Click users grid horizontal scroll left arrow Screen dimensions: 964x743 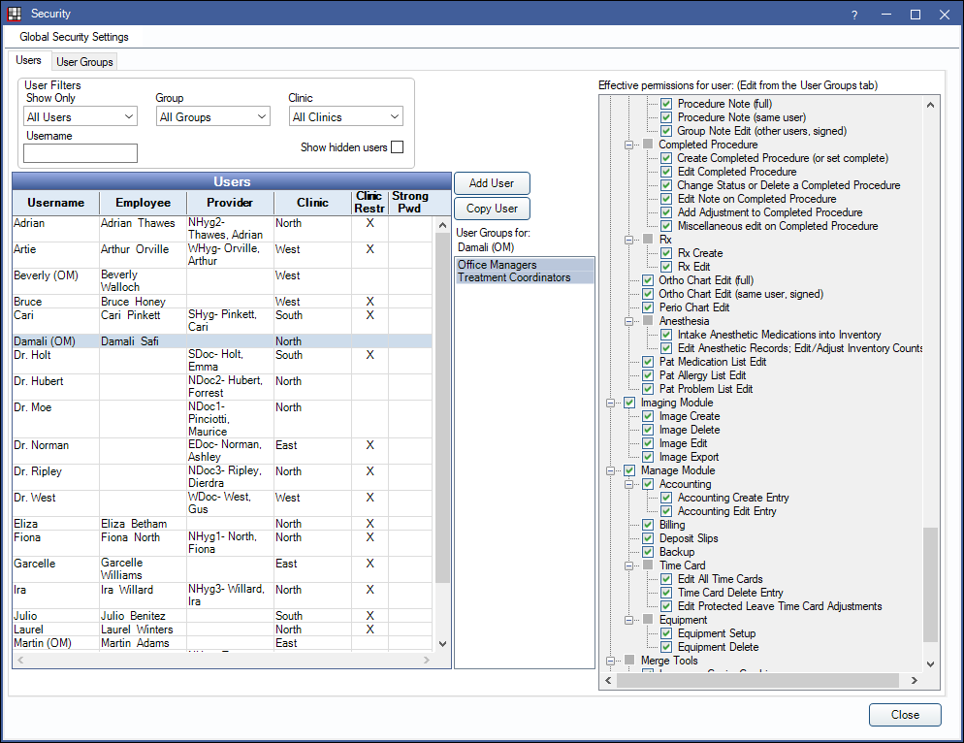pyautogui.click(x=20, y=661)
